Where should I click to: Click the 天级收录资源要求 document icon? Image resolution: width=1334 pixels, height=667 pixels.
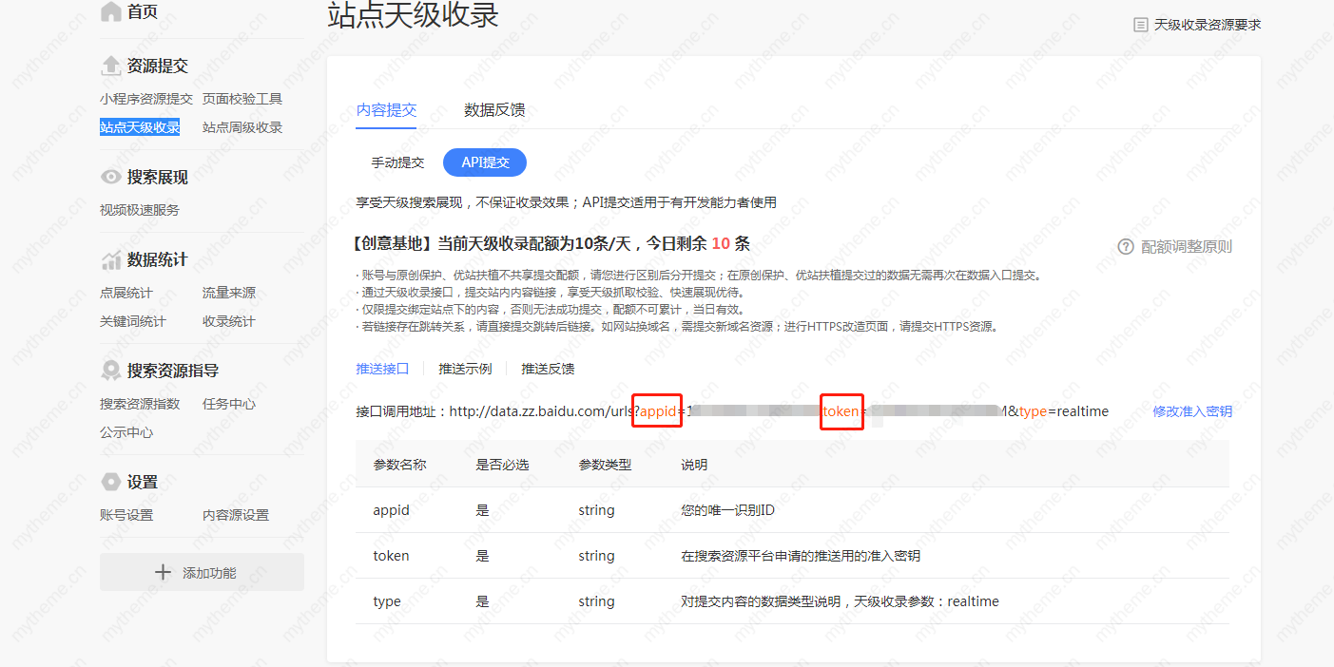point(1140,24)
